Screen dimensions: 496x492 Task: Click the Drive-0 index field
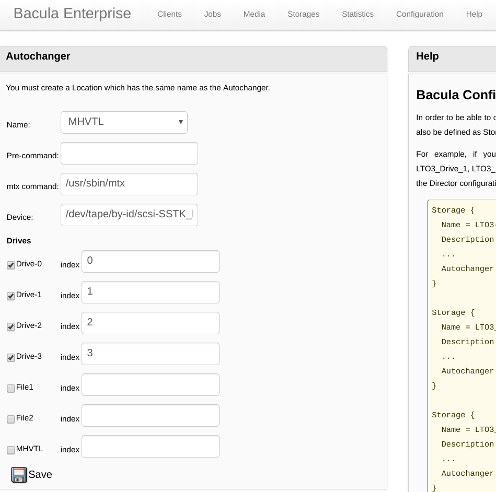point(151,262)
